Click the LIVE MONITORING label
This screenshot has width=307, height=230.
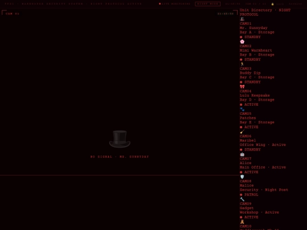pyautogui.click(x=176, y=4)
